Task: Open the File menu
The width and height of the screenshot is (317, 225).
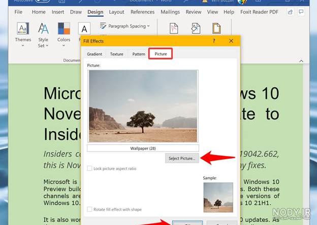Action: pos(18,12)
